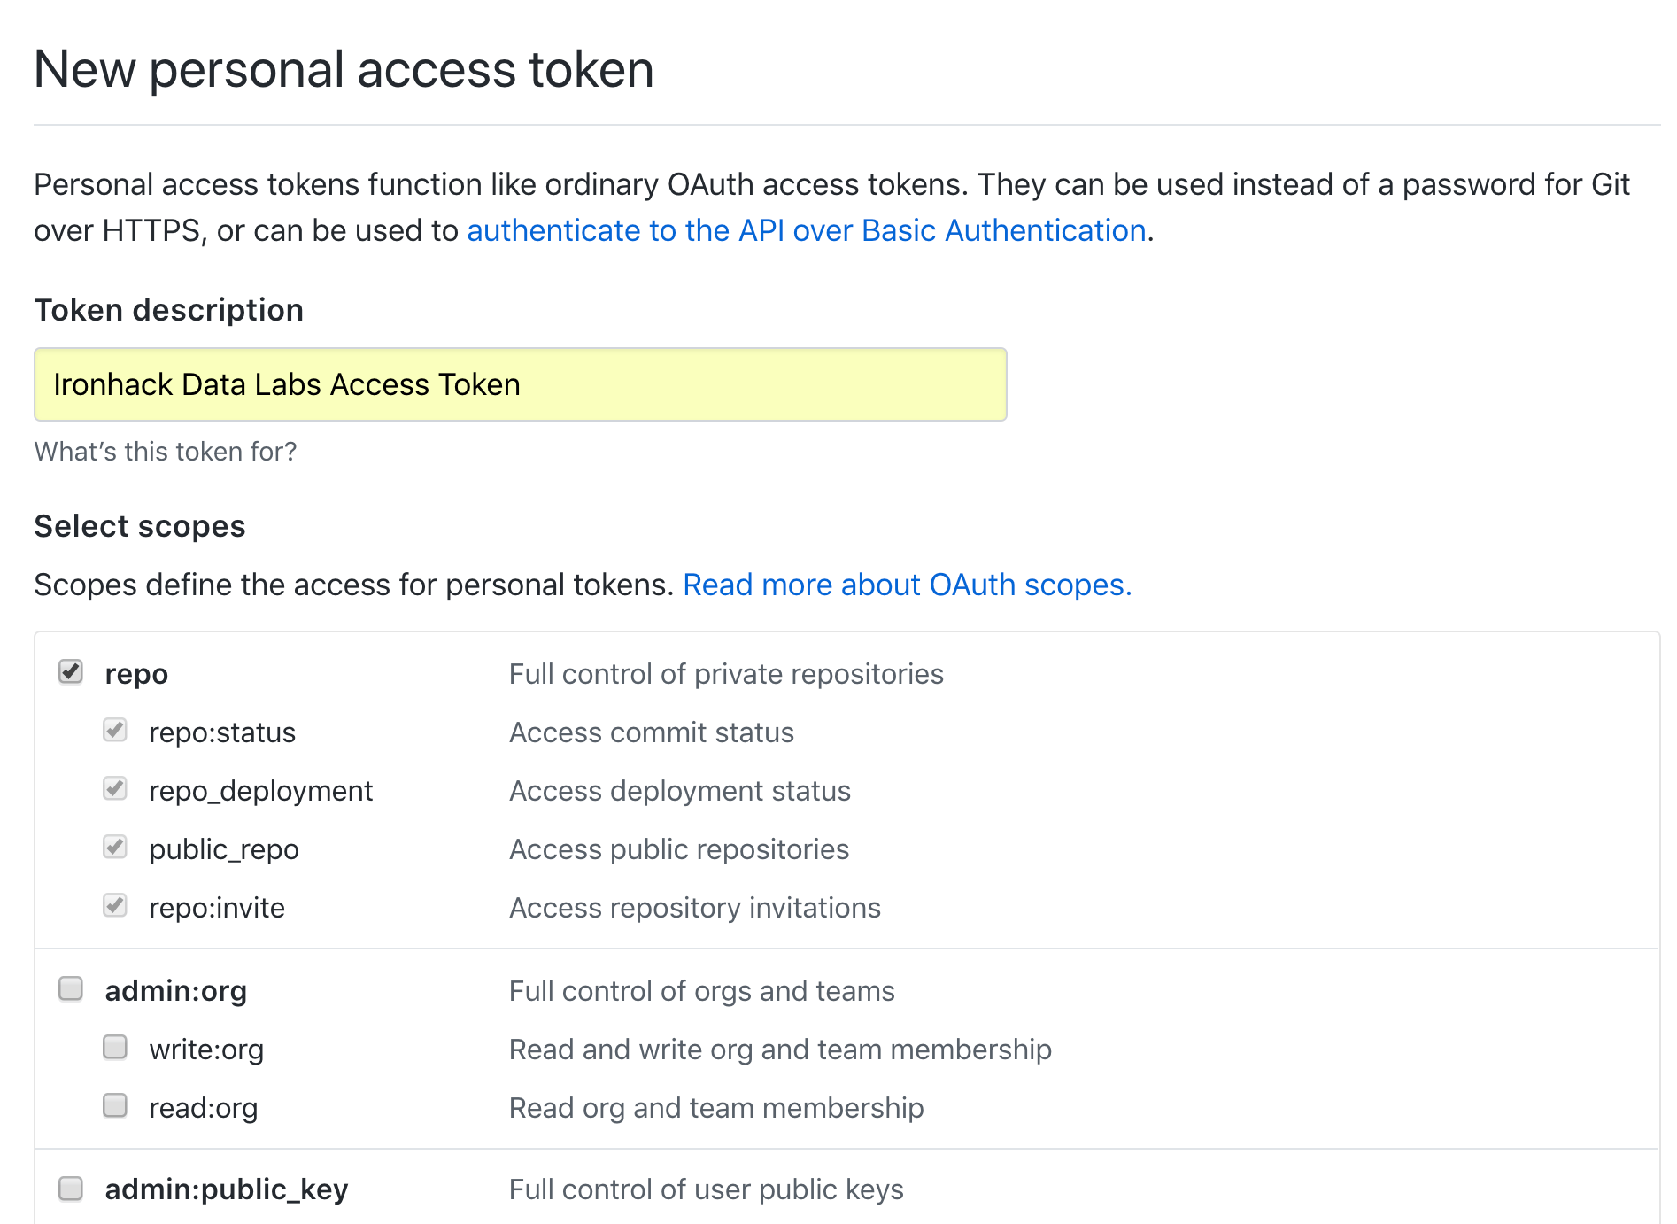The height and width of the screenshot is (1224, 1677).
Task: Click the admin:org scope label
Action: [175, 991]
